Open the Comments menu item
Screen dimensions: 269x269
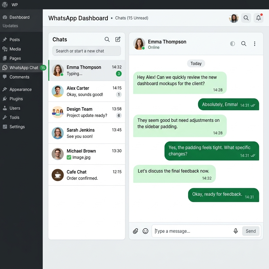tap(21, 77)
